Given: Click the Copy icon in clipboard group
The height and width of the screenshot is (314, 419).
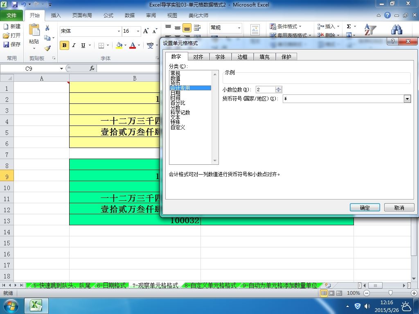Looking at the screenshot, I should click(x=47, y=38).
